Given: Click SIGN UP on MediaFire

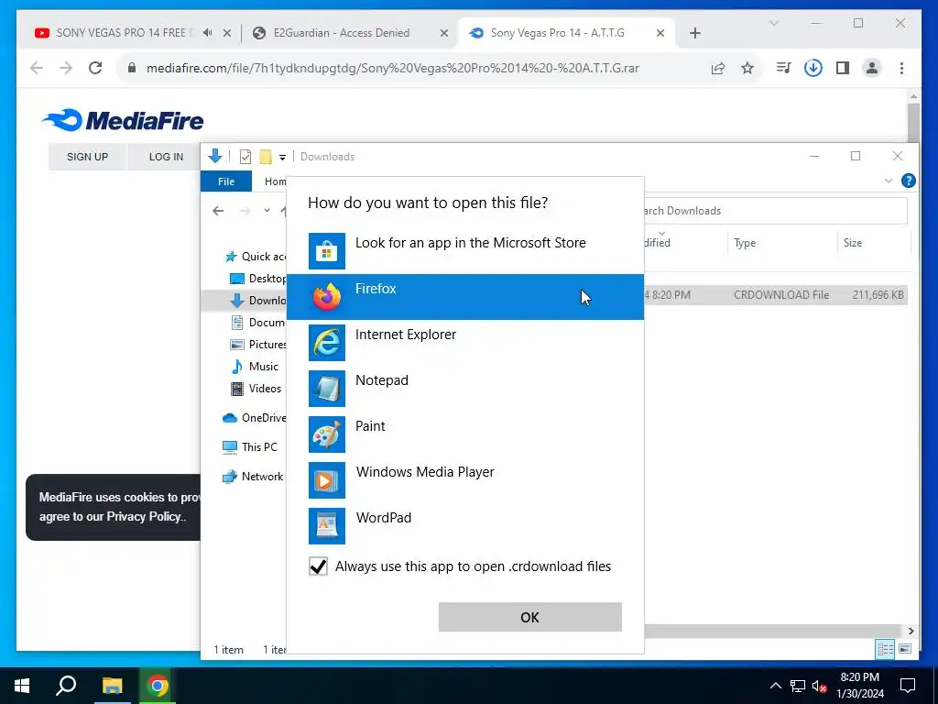Looking at the screenshot, I should click(x=87, y=157).
